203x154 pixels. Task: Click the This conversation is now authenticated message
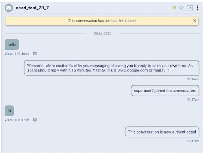[162, 132]
